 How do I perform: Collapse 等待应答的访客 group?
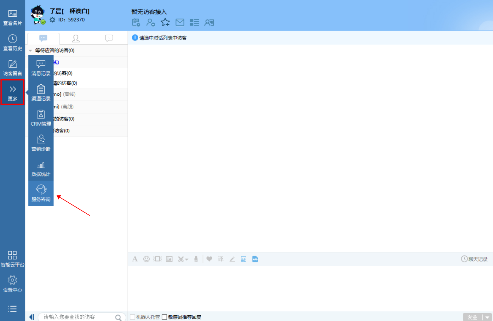click(31, 51)
